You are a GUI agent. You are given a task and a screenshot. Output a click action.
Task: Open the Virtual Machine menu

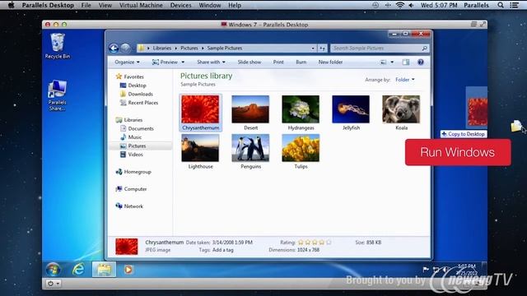coord(141,5)
